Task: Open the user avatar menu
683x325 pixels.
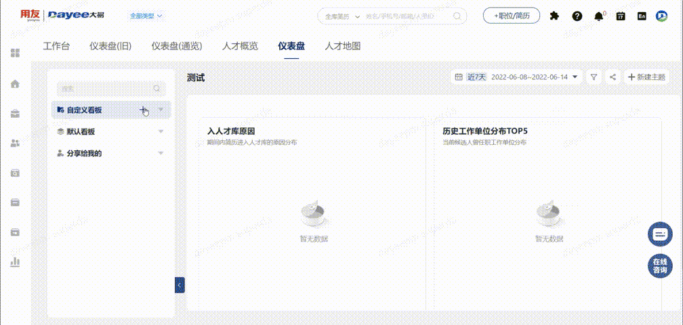Action: pos(662,16)
